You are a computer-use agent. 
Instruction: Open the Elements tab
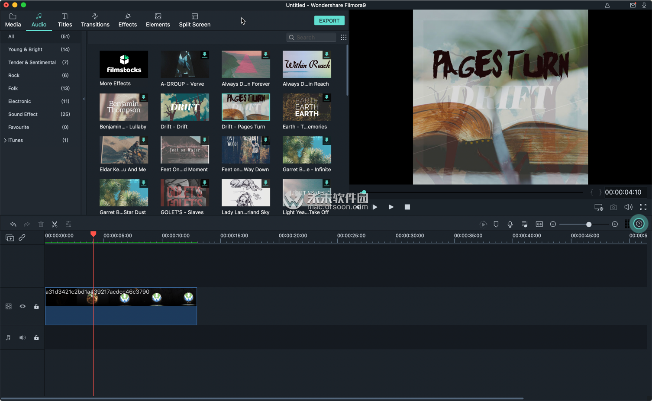[x=158, y=20]
